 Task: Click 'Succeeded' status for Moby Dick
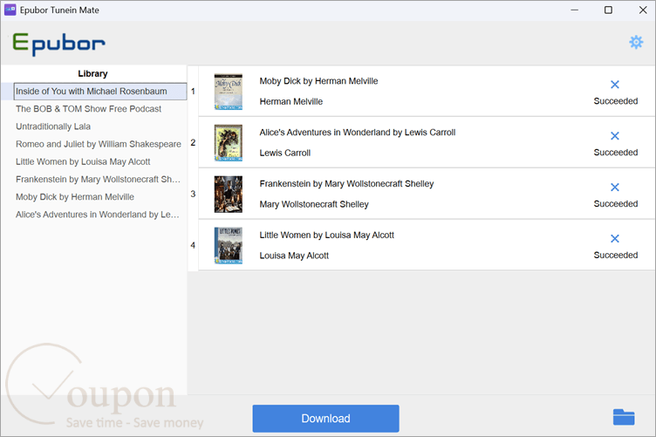pos(615,101)
